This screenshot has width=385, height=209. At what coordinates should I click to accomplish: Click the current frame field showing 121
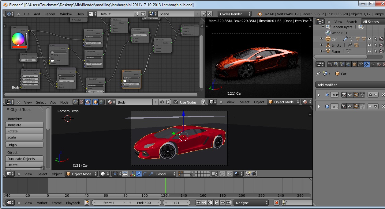176,203
